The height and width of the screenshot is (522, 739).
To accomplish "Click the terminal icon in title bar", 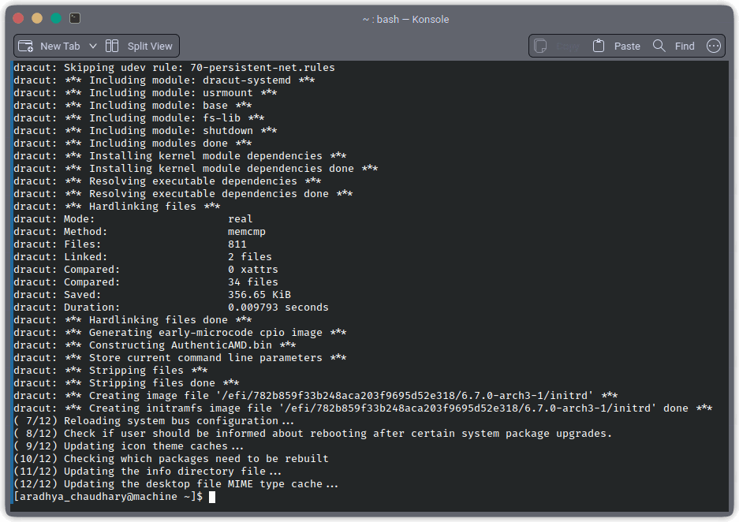I will point(75,18).
